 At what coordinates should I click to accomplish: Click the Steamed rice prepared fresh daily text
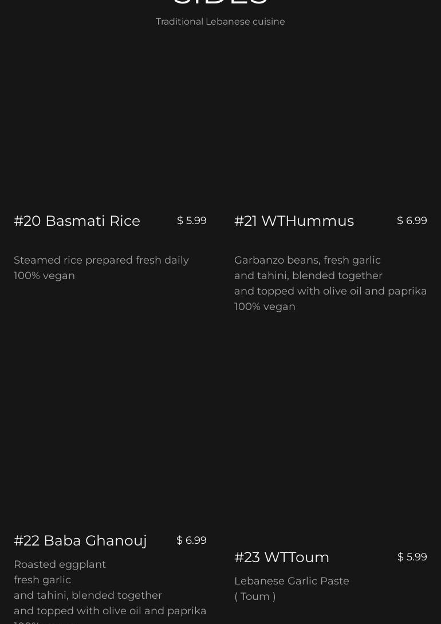[x=101, y=260]
